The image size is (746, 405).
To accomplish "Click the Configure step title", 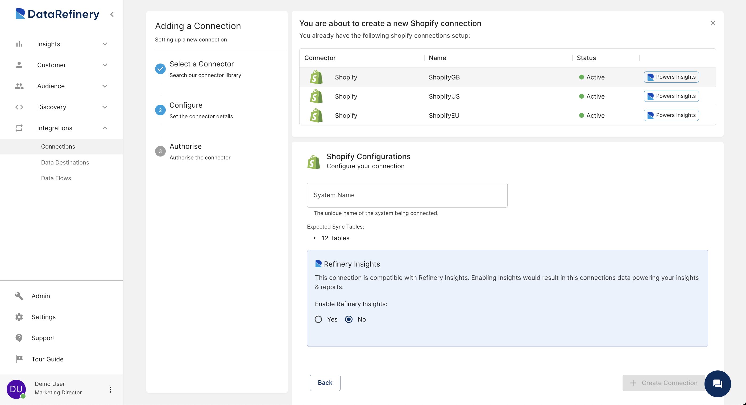I will click(x=186, y=105).
